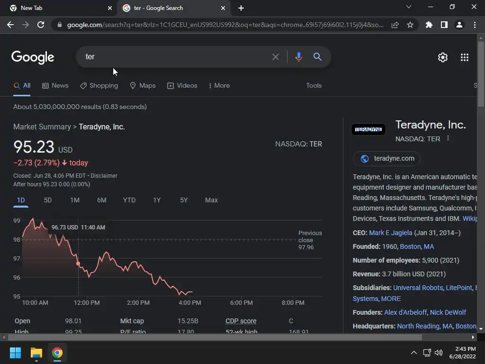Select the News results tab
Viewport: 485px width, 364px height.
(55, 86)
